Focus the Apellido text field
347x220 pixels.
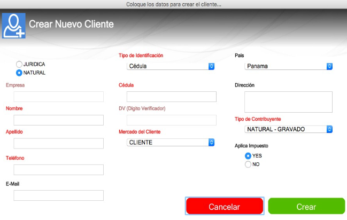coord(59,143)
